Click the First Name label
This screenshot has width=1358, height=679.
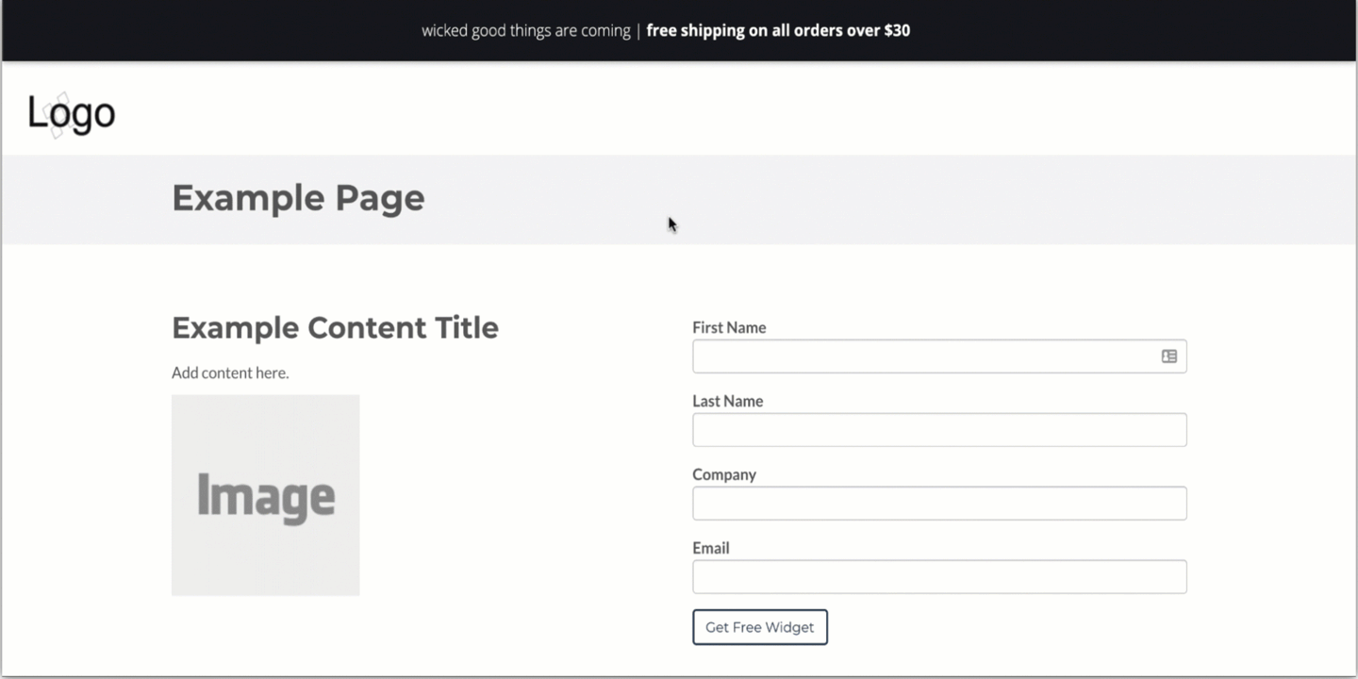coord(729,327)
